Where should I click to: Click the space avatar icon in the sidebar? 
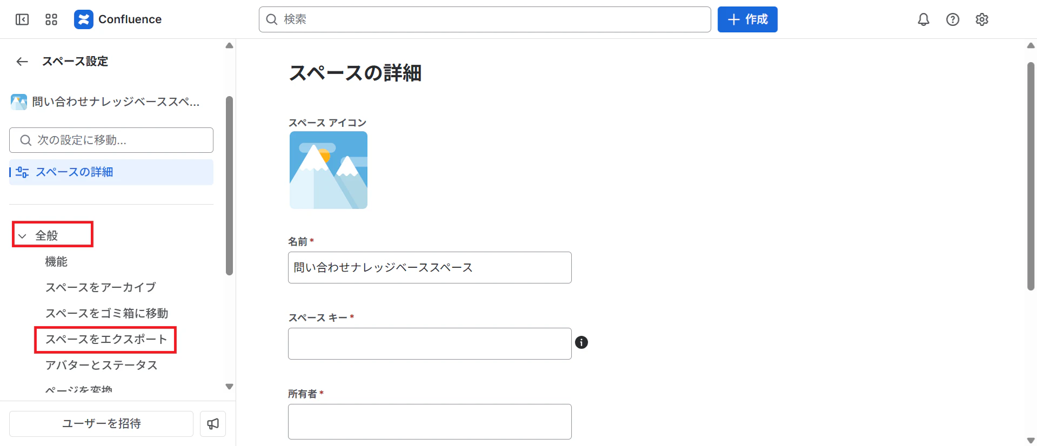[x=19, y=102]
